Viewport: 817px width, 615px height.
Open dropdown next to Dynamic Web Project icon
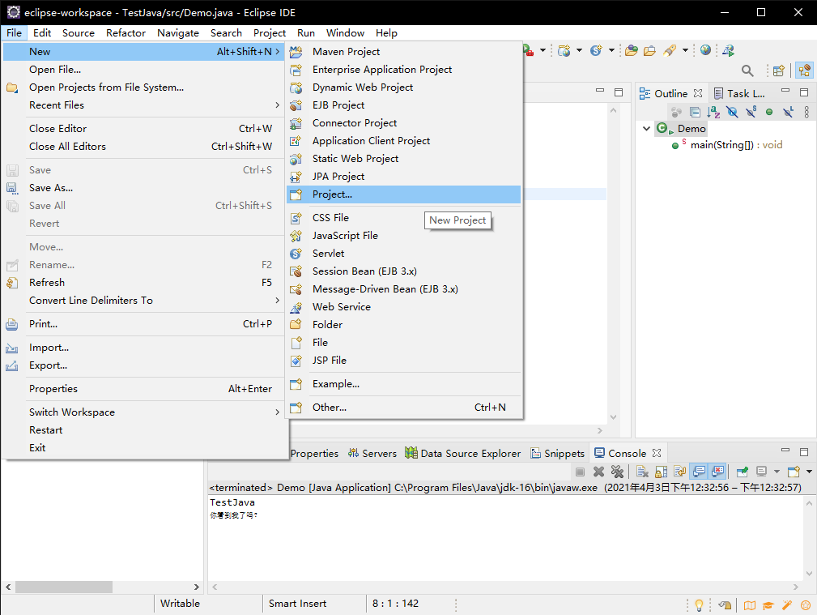point(580,50)
